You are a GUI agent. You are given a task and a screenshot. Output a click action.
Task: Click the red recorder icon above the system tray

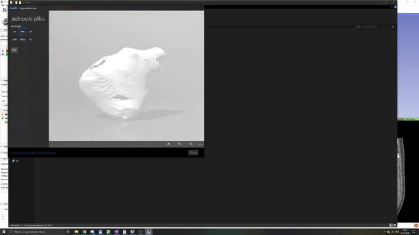416,225
